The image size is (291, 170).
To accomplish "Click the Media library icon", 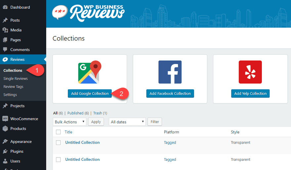I will pos(5,30).
